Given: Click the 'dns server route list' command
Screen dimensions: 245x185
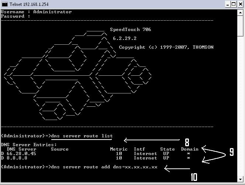Looking at the screenshot, I should [82, 136].
